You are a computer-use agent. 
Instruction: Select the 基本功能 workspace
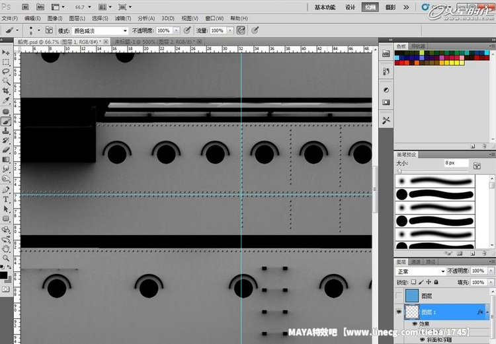(x=325, y=7)
